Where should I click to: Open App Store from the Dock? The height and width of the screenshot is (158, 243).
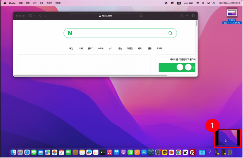(144, 152)
